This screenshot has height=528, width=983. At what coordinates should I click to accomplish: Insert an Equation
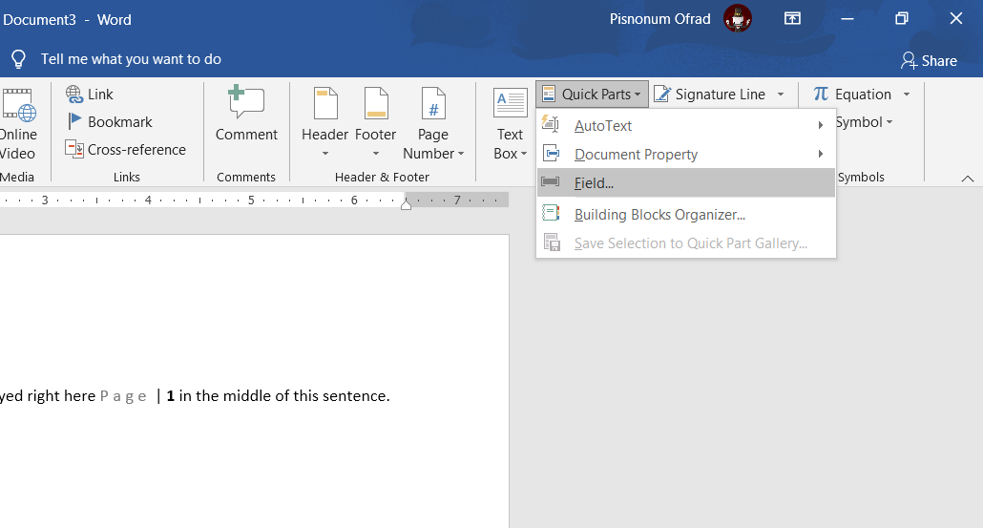tap(852, 95)
